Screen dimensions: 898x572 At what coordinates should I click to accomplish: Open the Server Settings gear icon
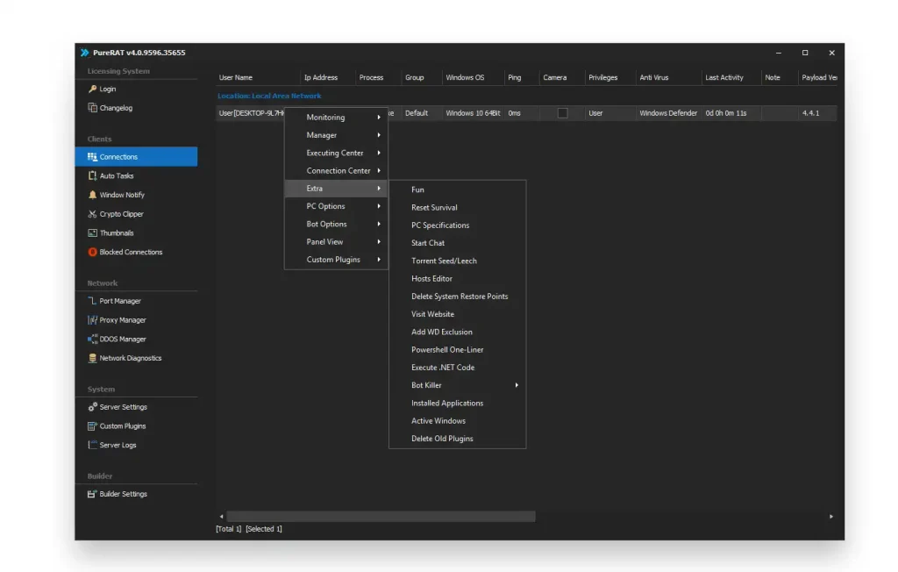92,407
